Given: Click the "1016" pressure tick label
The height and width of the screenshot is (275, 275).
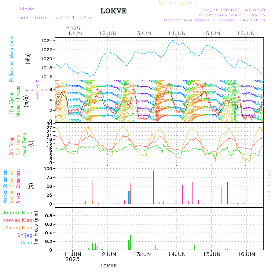Looking at the screenshot, I should click(47, 77).
